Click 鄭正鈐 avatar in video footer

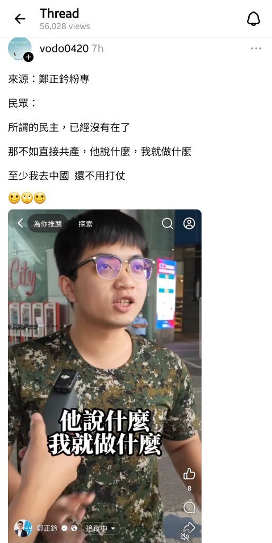[23, 529]
